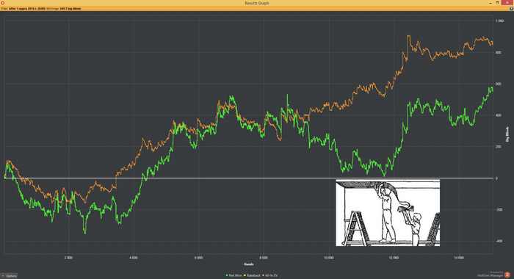514x279 pixels.
Task: Click the Hold'em Manager 2 logo badge
Action: (507, 275)
